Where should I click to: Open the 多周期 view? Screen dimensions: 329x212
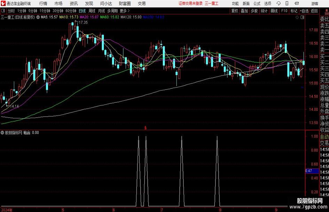coord(112,11)
